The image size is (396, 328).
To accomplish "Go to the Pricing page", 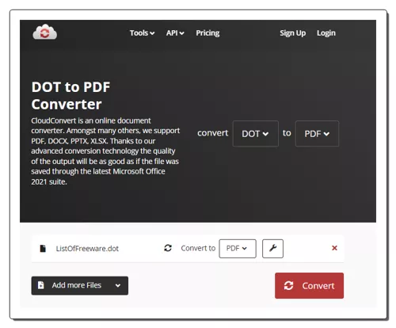I will pyautogui.click(x=208, y=33).
